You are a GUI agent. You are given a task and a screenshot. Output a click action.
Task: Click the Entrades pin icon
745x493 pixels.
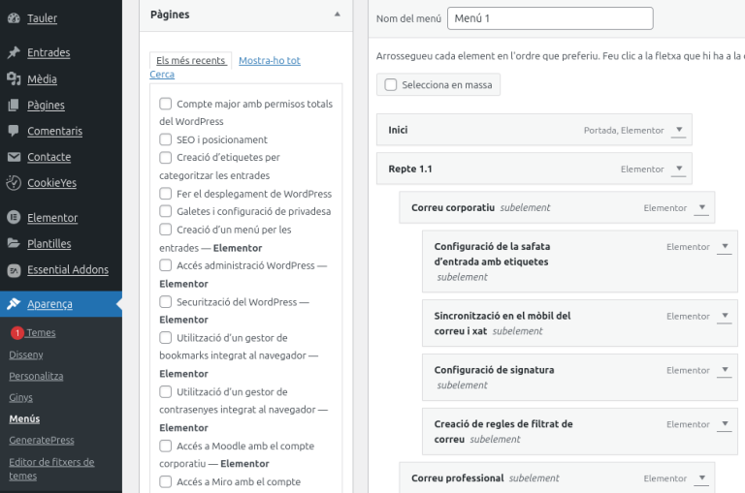tap(14, 52)
